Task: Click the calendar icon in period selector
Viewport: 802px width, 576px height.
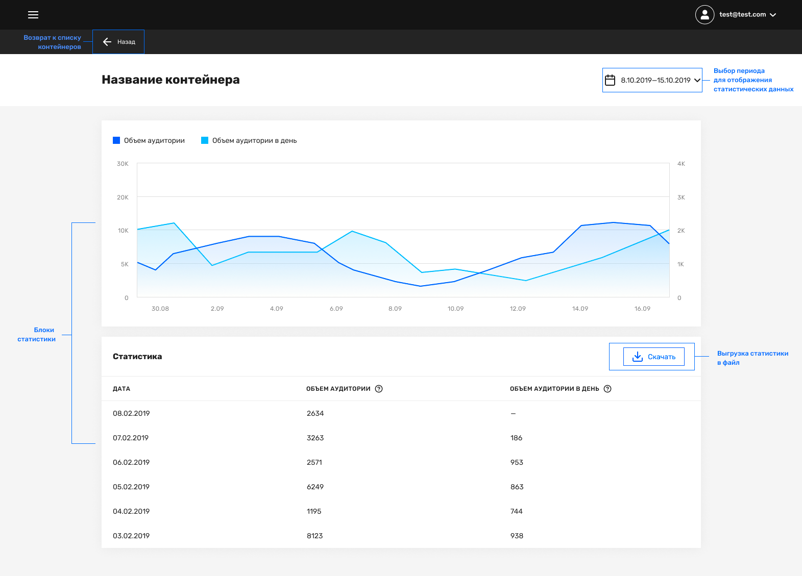Action: [610, 80]
